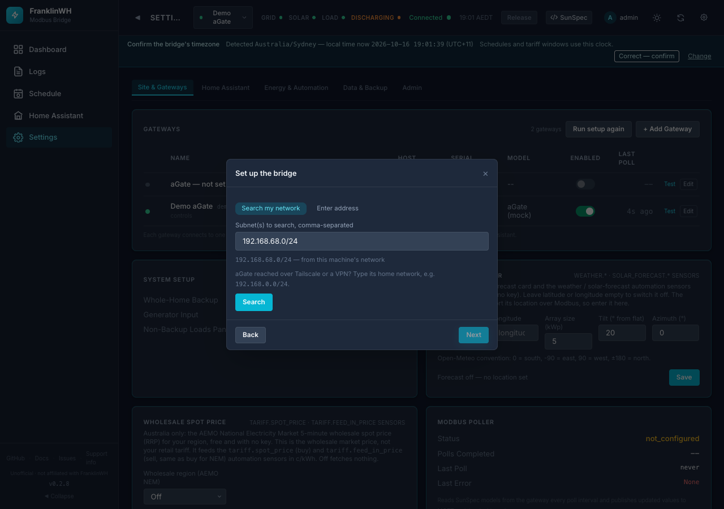Click the Release button in top bar
The image size is (724, 509).
(x=519, y=18)
